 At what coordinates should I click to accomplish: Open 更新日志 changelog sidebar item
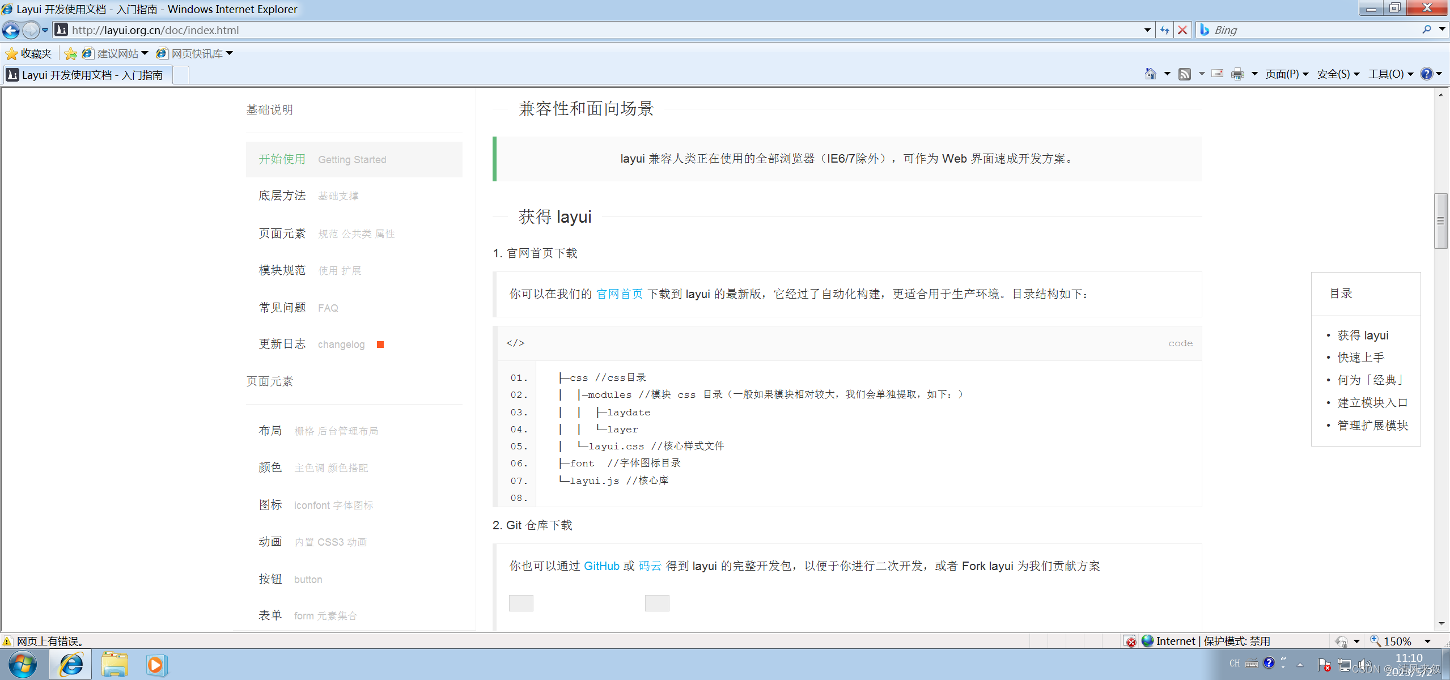point(354,344)
